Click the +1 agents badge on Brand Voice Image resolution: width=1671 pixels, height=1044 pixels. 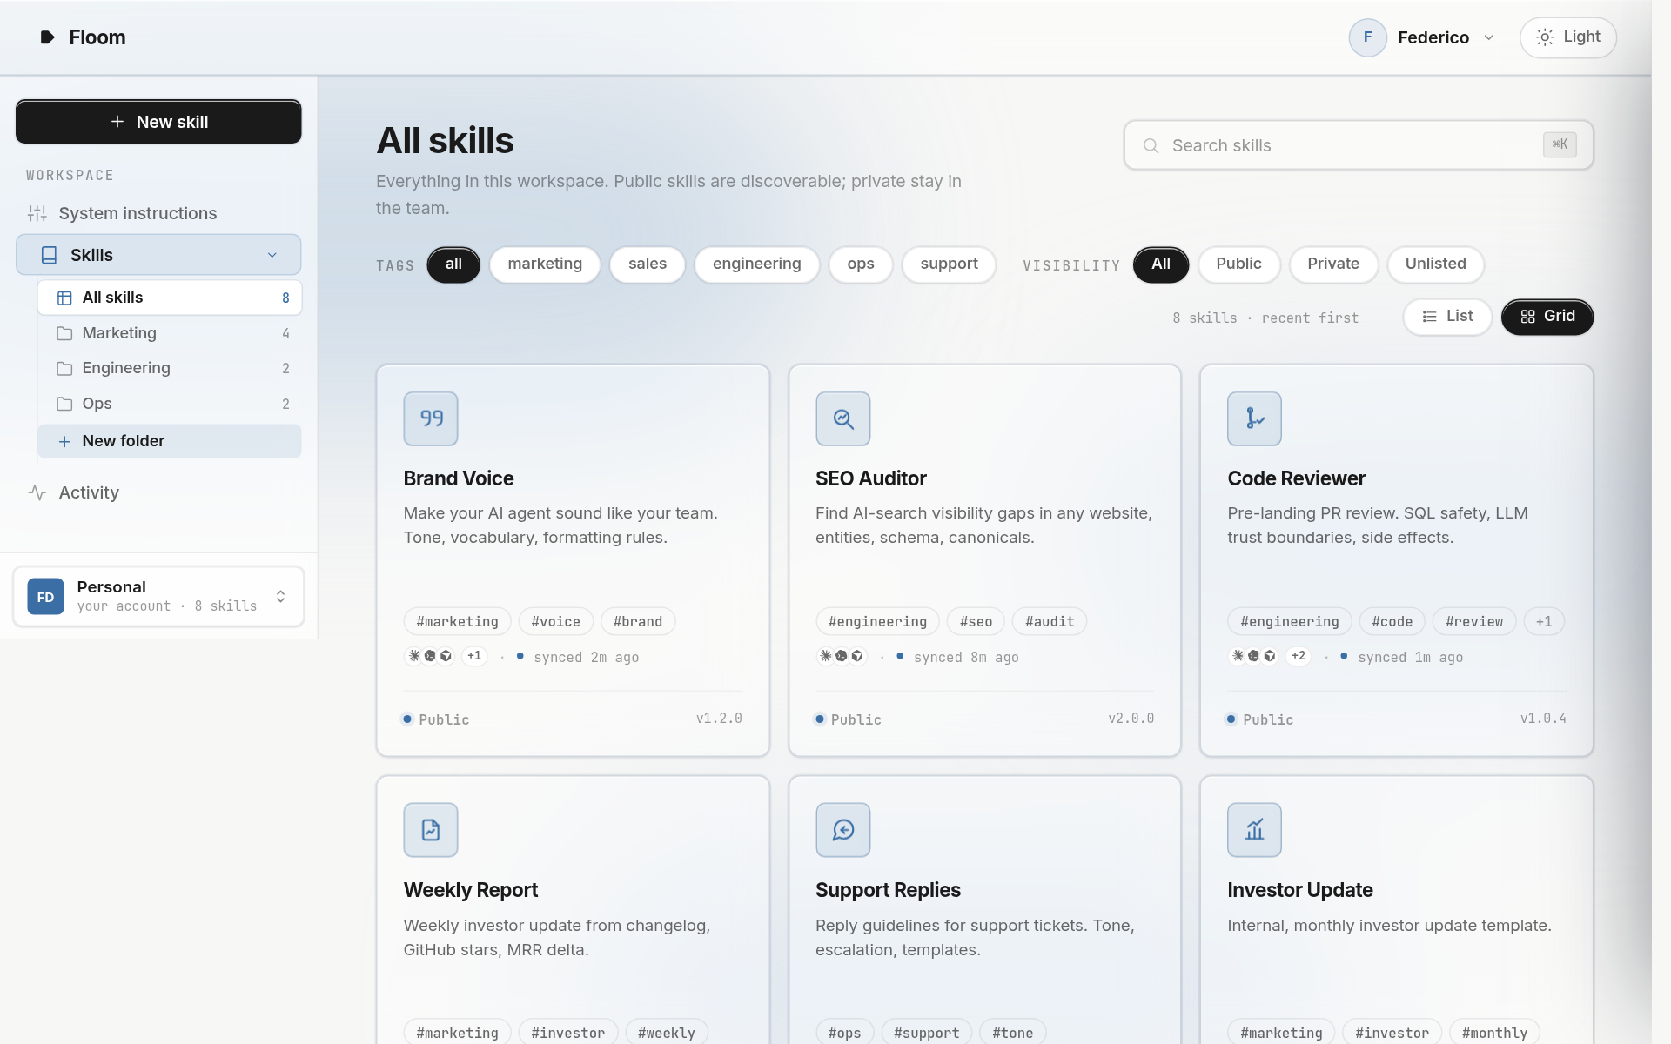coord(474,656)
